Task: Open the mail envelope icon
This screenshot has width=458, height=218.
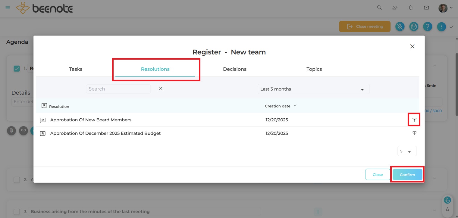Action: click(426, 8)
